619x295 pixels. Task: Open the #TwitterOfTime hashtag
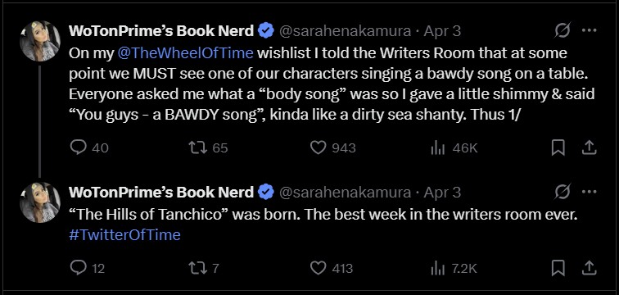coord(124,235)
